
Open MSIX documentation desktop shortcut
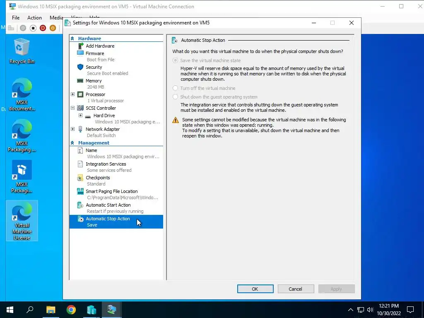[22, 94]
